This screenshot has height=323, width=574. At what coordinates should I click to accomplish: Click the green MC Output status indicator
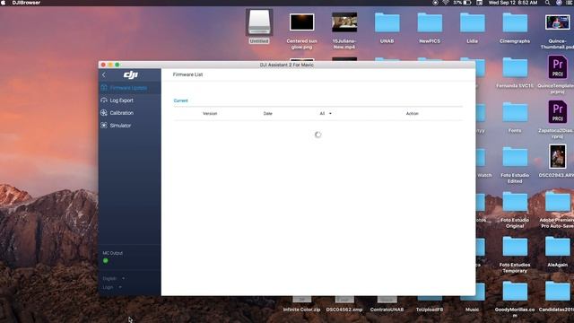click(106, 261)
